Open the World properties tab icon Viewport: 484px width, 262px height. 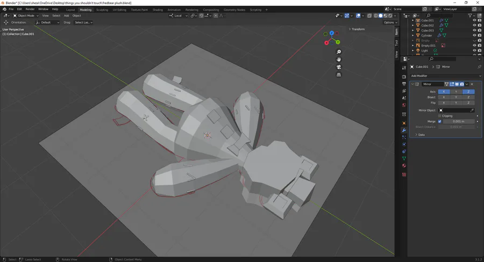(404, 105)
